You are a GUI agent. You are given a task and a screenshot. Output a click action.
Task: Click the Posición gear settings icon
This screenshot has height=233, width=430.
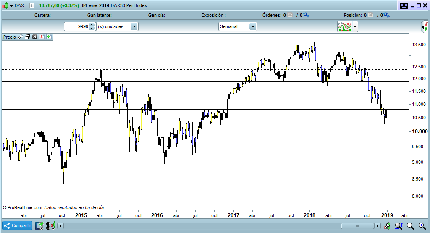point(386,15)
